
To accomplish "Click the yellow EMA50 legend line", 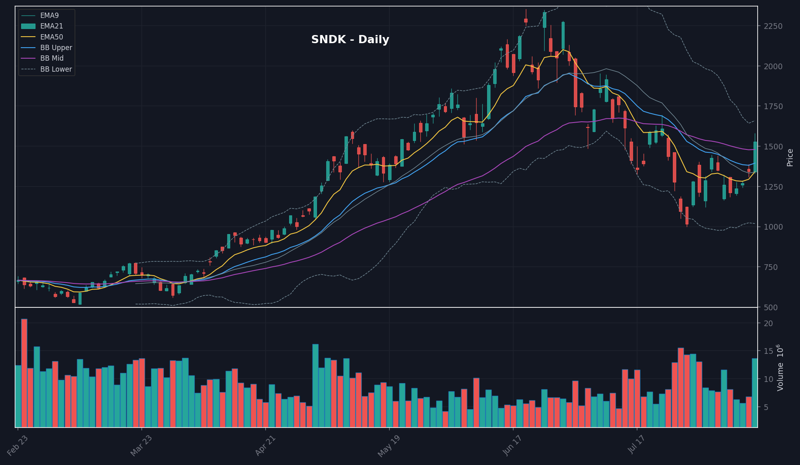I will (x=28, y=37).
